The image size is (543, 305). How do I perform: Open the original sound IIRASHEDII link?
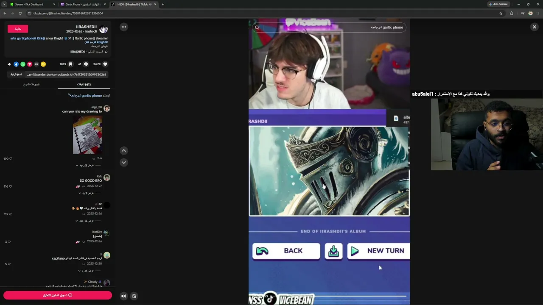tap(89, 52)
